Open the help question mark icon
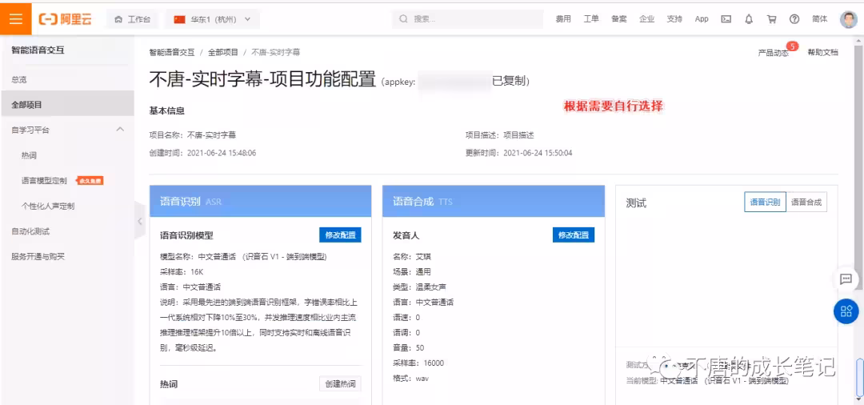The image size is (864, 405). click(794, 19)
